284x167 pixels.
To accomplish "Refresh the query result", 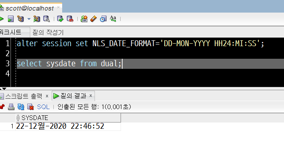I will [21, 107].
